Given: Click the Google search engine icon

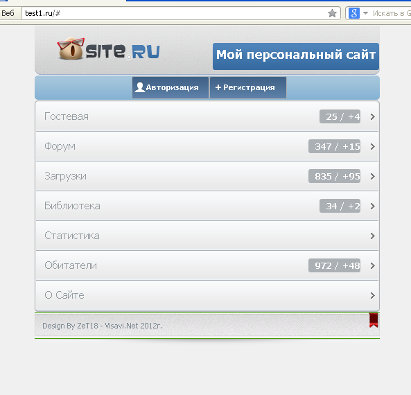Looking at the screenshot, I should coord(354,13).
